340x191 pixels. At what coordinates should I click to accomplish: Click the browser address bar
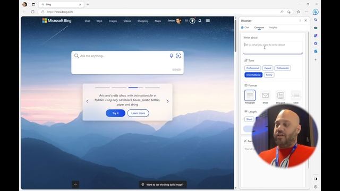pos(160,12)
